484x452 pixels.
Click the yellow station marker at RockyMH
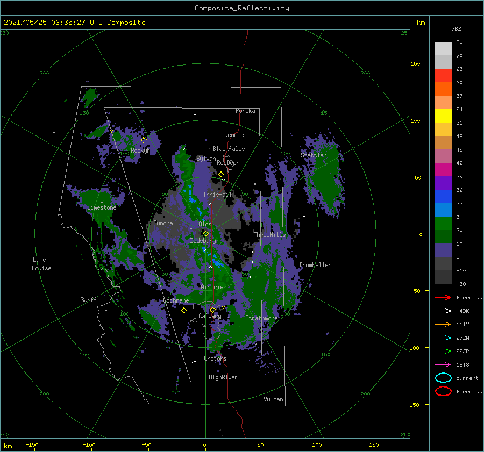click(x=144, y=140)
